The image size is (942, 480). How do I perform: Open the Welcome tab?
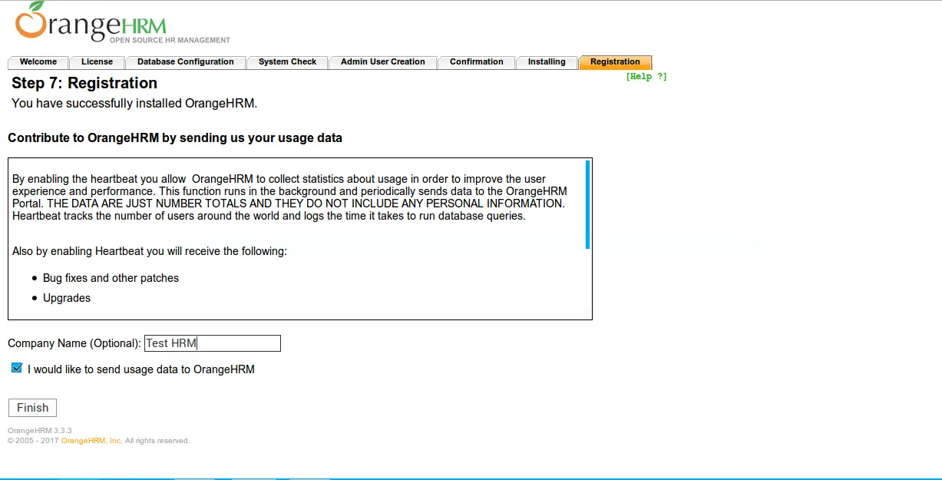click(38, 62)
